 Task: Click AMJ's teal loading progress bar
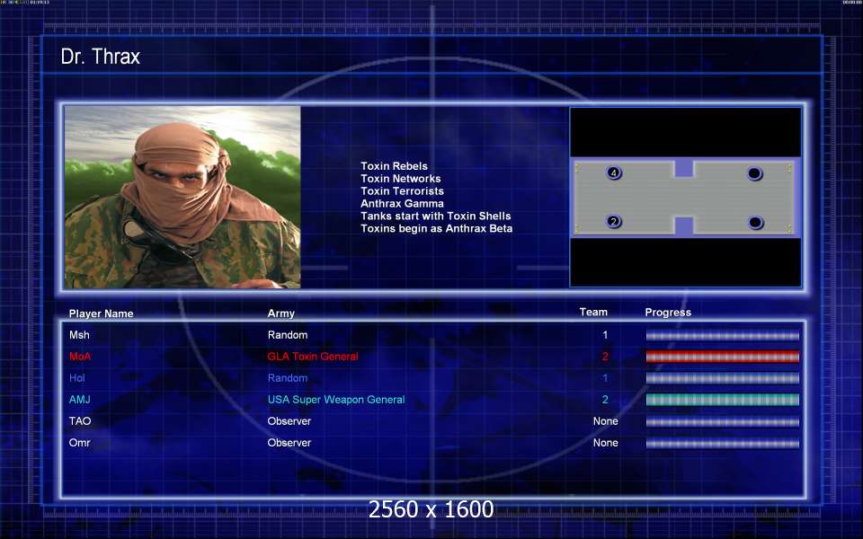[x=723, y=400]
